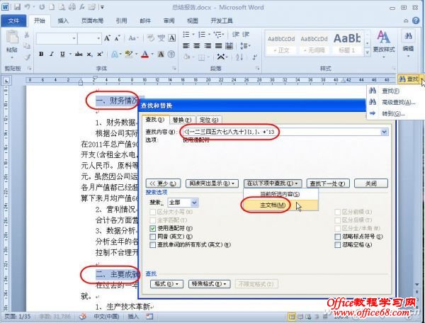This screenshot has width=425, height=323.
Task: Click the Undo icon in quick access toolbar
Action: (27, 7)
